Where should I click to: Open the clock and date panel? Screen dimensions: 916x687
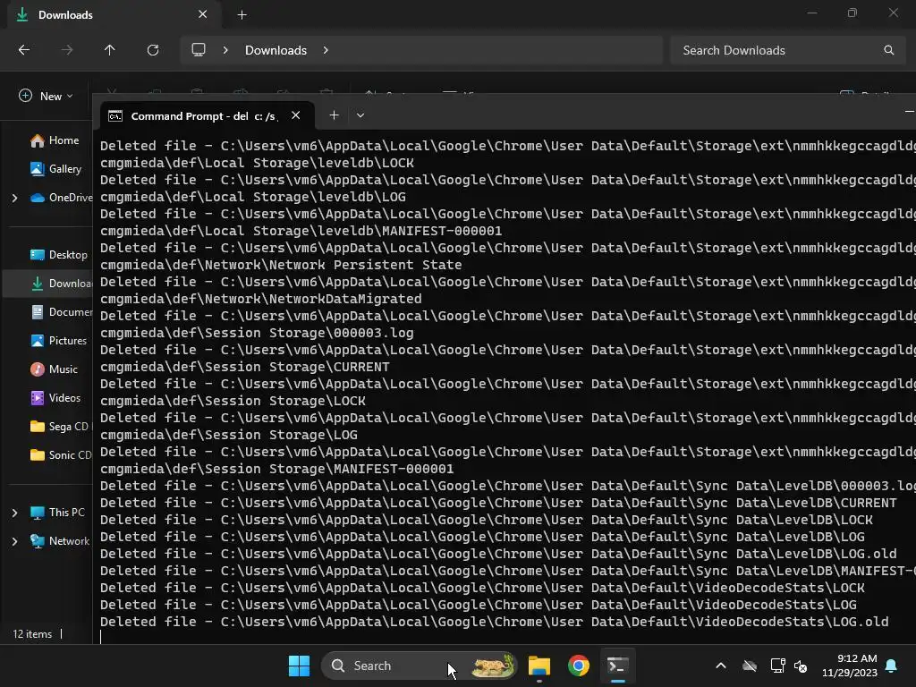[850, 666]
